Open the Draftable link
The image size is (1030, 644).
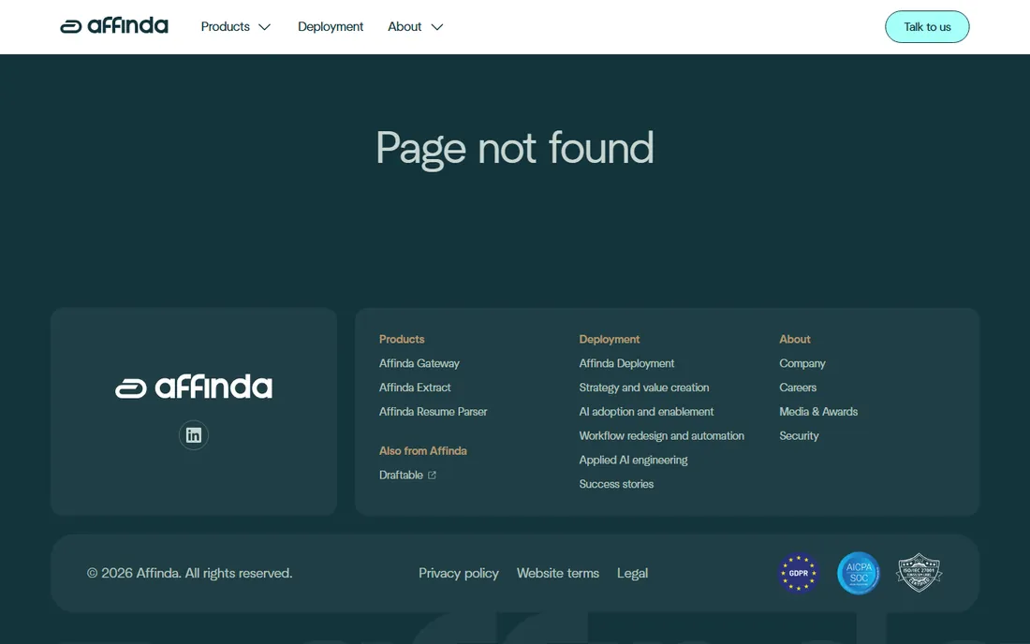[401, 476]
